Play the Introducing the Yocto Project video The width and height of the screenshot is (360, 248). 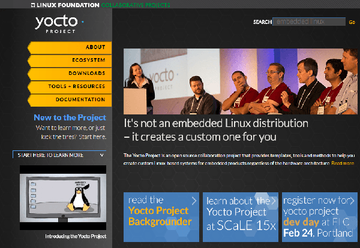pyautogui.click(x=63, y=198)
